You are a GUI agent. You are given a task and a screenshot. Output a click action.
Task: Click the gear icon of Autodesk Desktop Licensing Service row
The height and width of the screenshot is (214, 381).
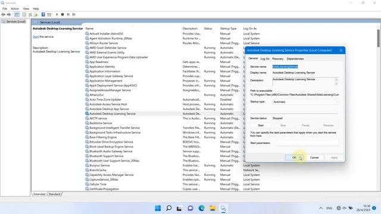tap(87, 114)
